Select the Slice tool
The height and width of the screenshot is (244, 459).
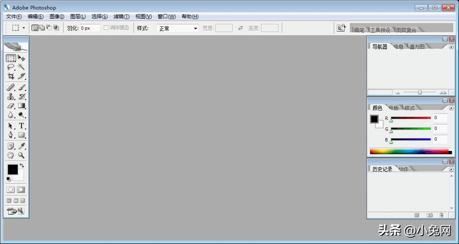21,76
